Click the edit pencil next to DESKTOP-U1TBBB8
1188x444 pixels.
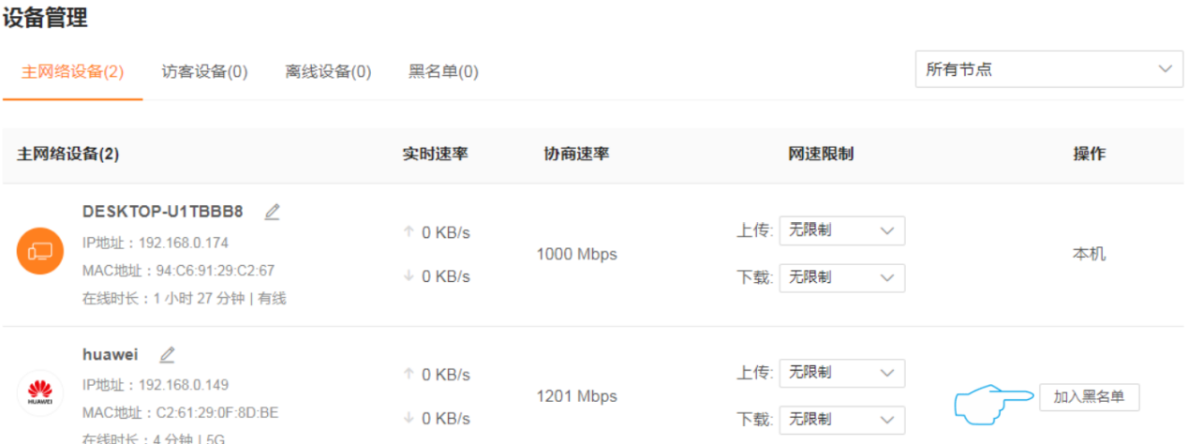[272, 212]
